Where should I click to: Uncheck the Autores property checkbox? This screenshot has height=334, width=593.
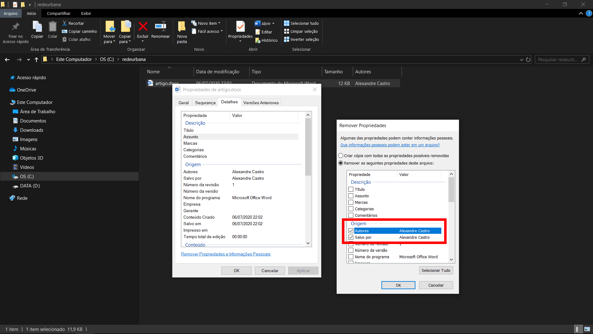click(x=351, y=231)
